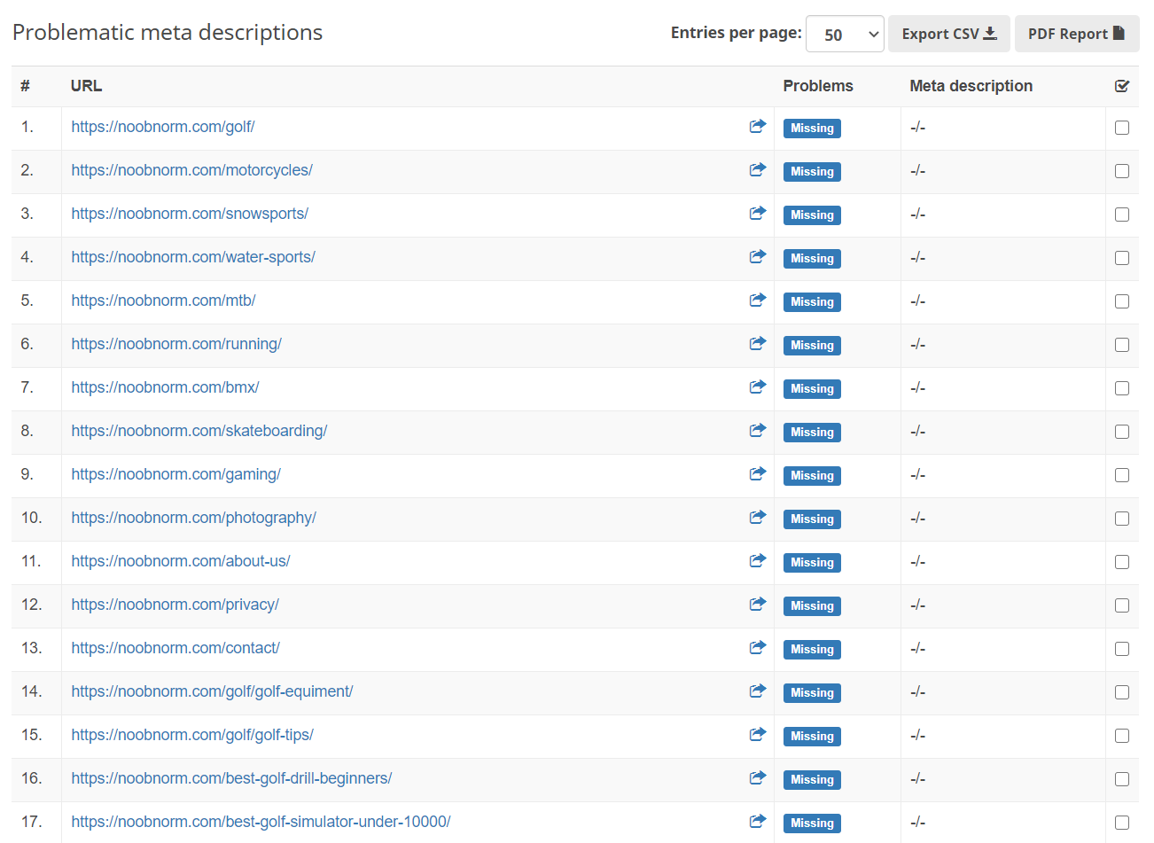Screen dimensions: 1154x843
Task: Open the golf page via its external link icon
Action: coord(758,127)
